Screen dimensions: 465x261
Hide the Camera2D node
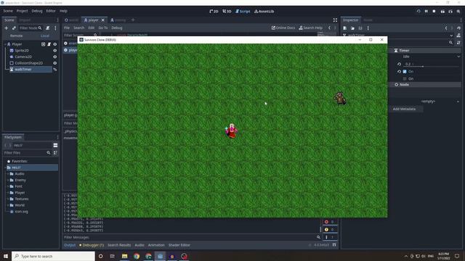55,57
